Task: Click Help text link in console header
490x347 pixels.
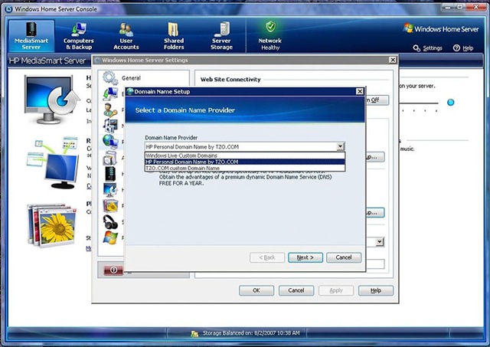Action: coord(468,48)
